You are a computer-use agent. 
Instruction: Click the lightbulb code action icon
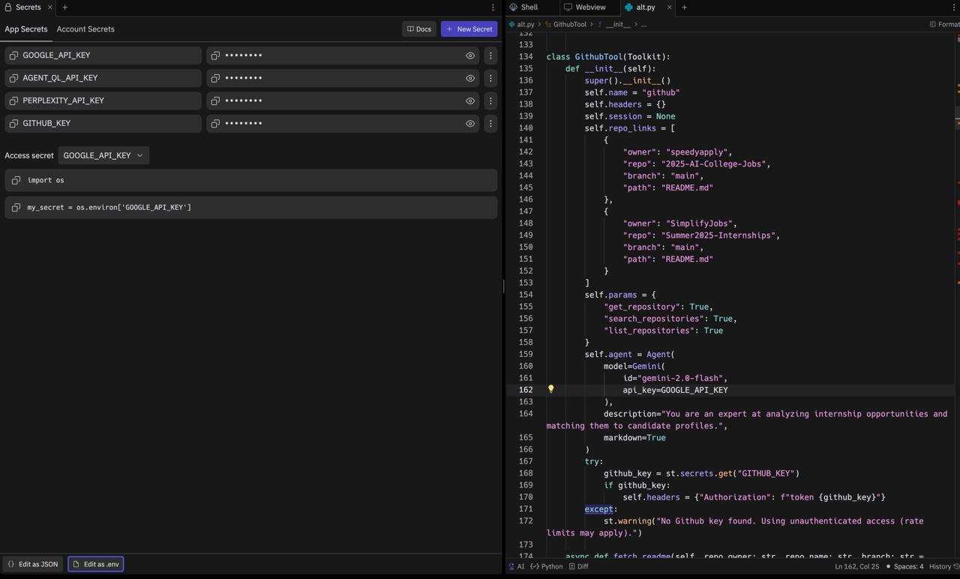tap(550, 389)
